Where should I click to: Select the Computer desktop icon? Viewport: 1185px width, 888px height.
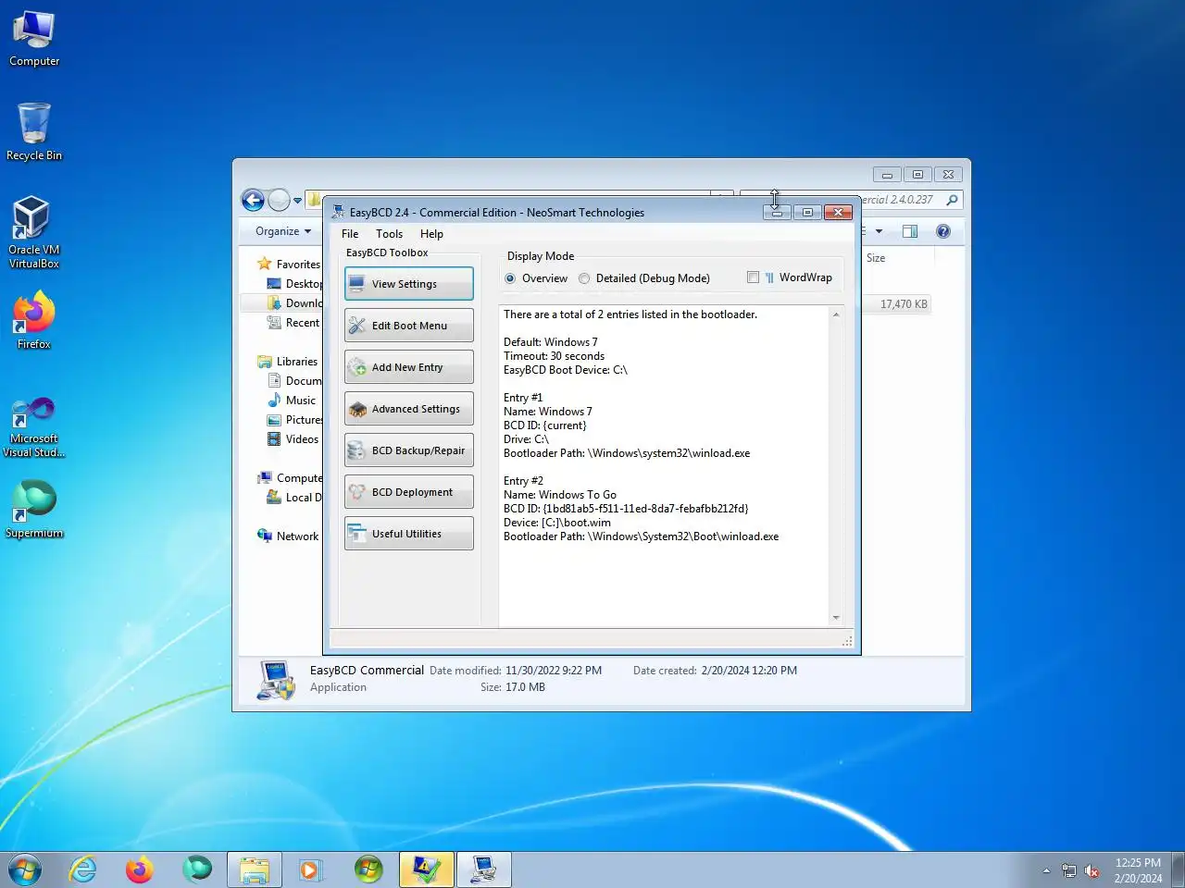coord(34,39)
